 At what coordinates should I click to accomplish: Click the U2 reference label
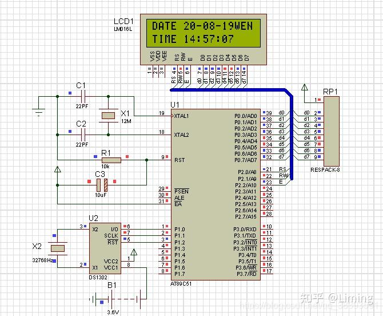[93, 218]
